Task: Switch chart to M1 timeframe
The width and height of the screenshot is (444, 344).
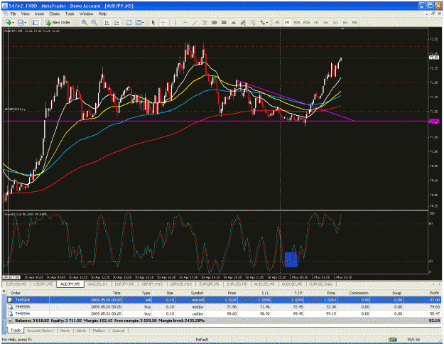Action: tap(277, 22)
